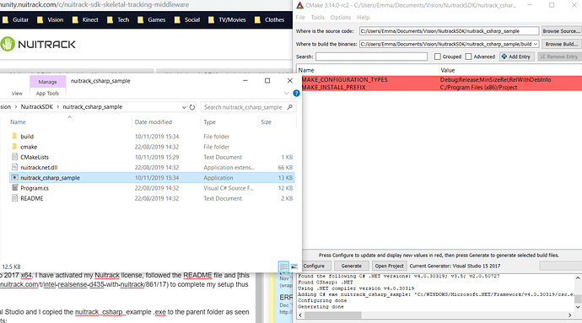The image size is (582, 323).
Task: Click the CMake log horizontal scrollbar
Action: tap(332, 315)
